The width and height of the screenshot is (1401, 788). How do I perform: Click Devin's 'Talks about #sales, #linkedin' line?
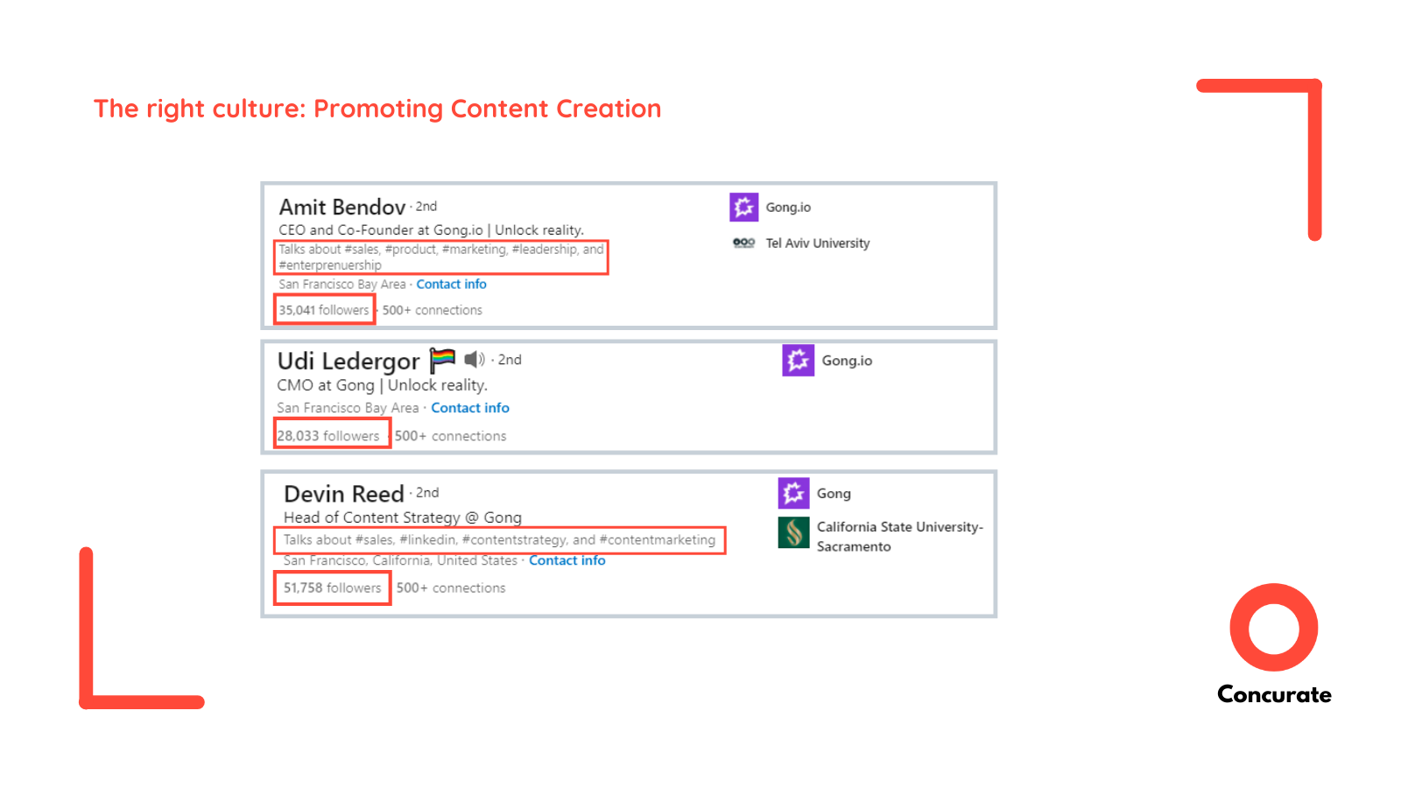pos(499,540)
